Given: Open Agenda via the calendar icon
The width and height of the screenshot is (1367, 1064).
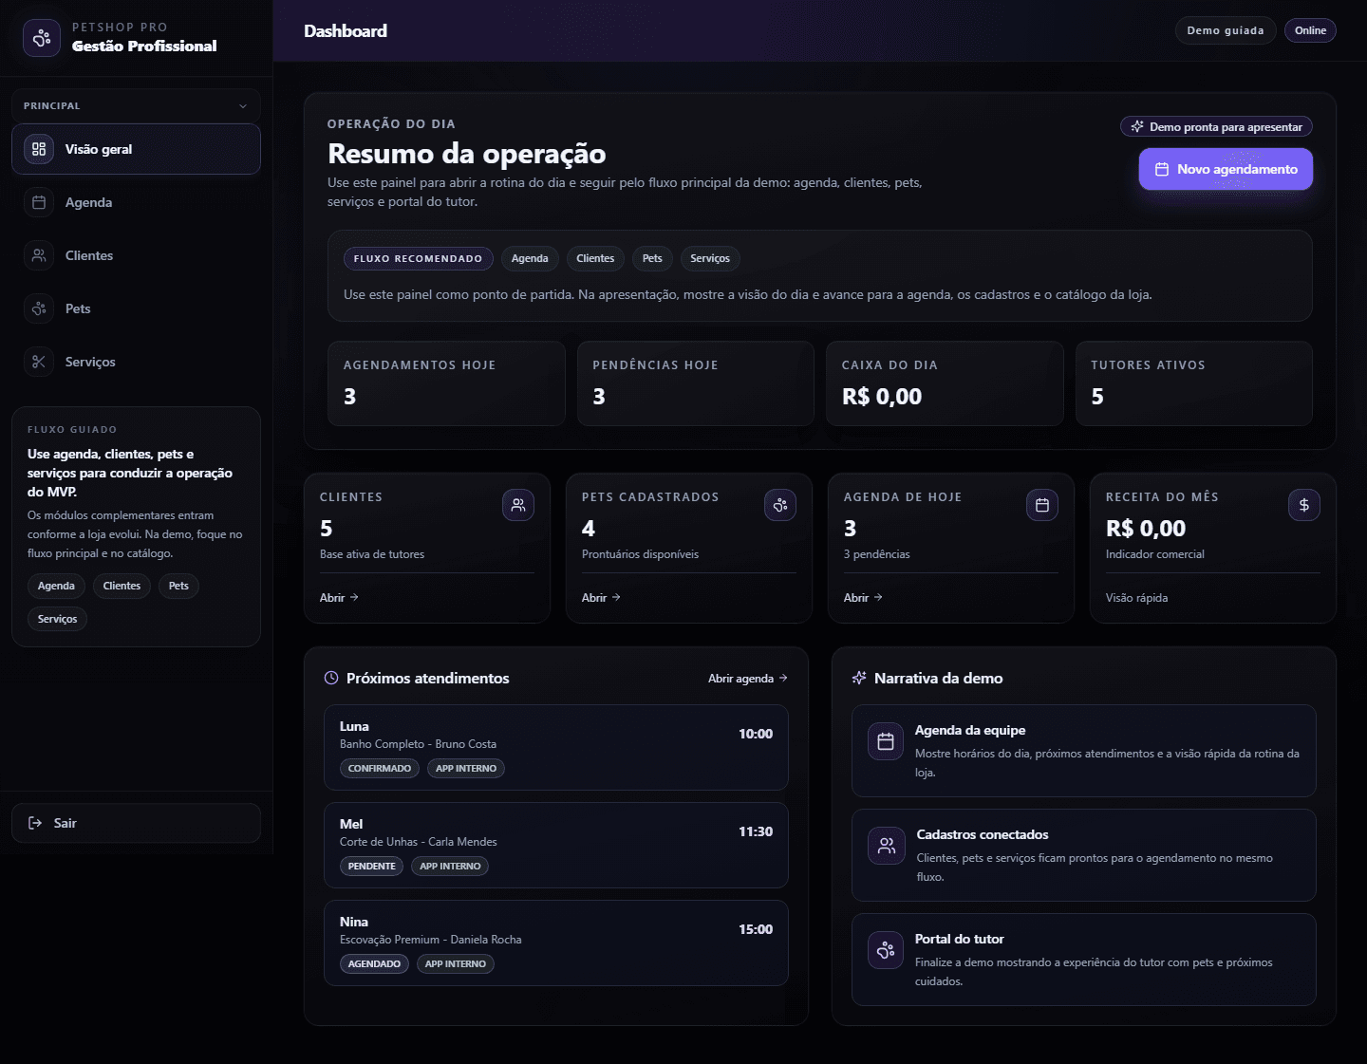Looking at the screenshot, I should [39, 202].
